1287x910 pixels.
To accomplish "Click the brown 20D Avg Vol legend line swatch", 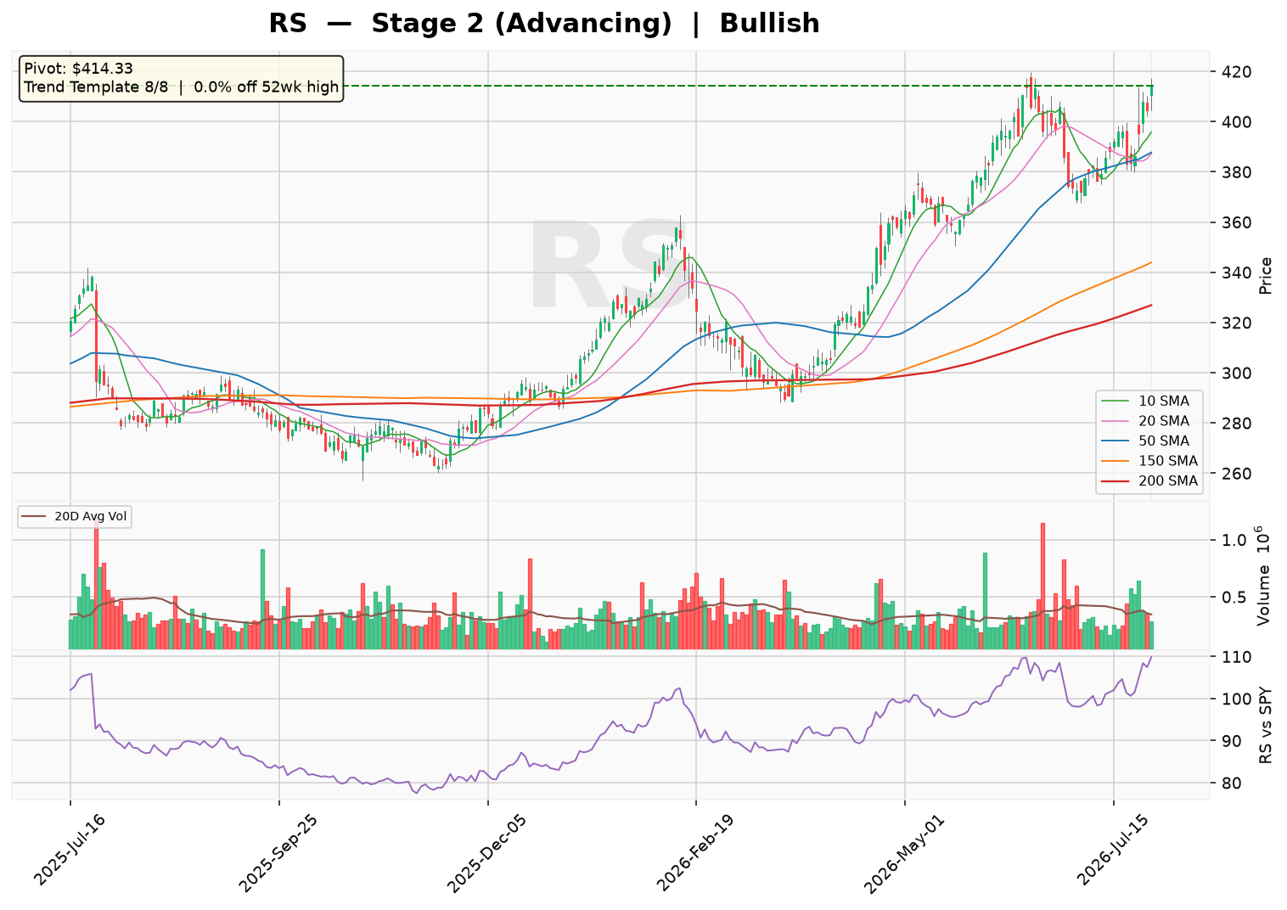I will click(x=36, y=516).
